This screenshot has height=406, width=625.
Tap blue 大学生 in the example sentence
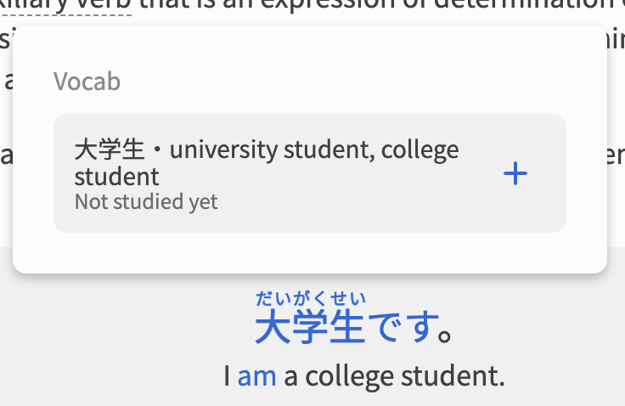(310, 327)
